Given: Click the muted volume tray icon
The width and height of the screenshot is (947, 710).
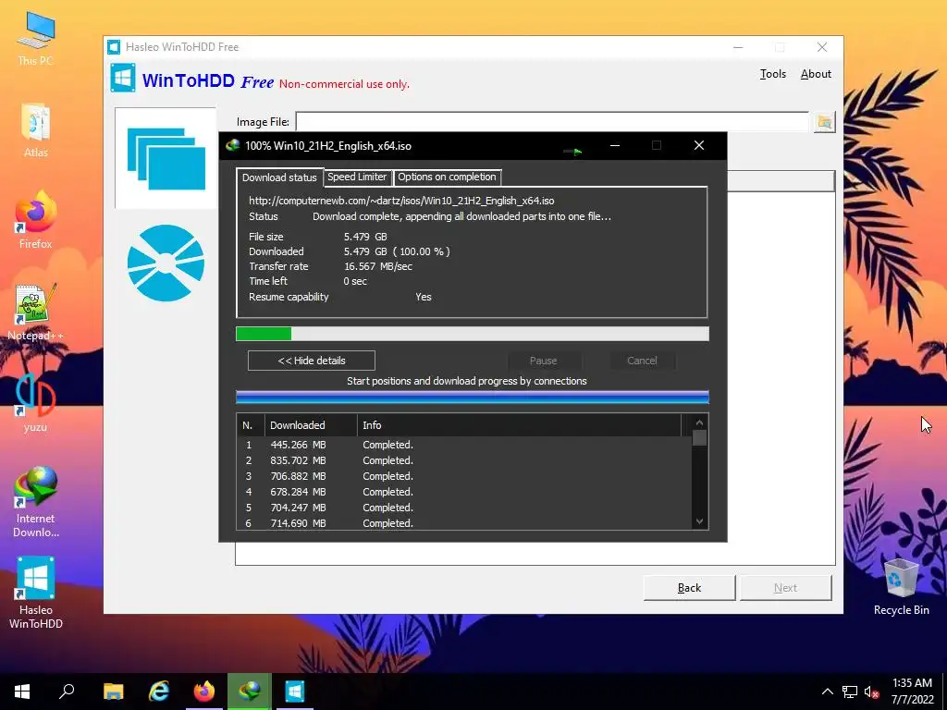Looking at the screenshot, I should (x=871, y=692).
